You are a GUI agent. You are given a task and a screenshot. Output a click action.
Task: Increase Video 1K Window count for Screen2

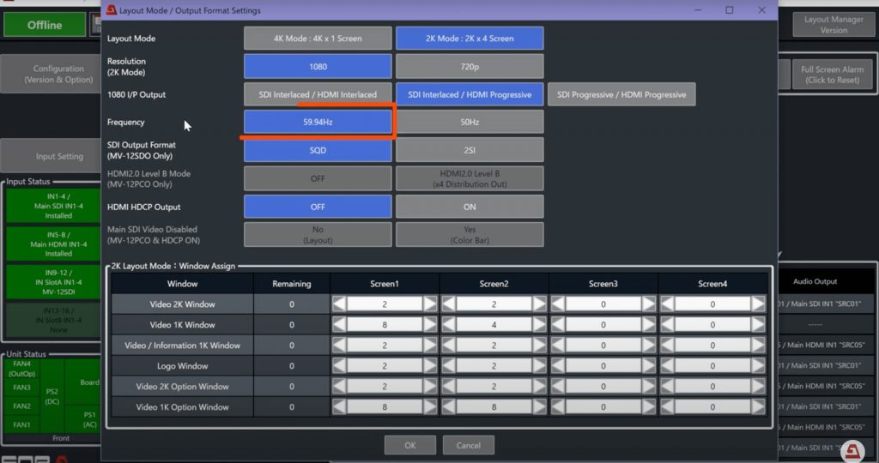(539, 325)
